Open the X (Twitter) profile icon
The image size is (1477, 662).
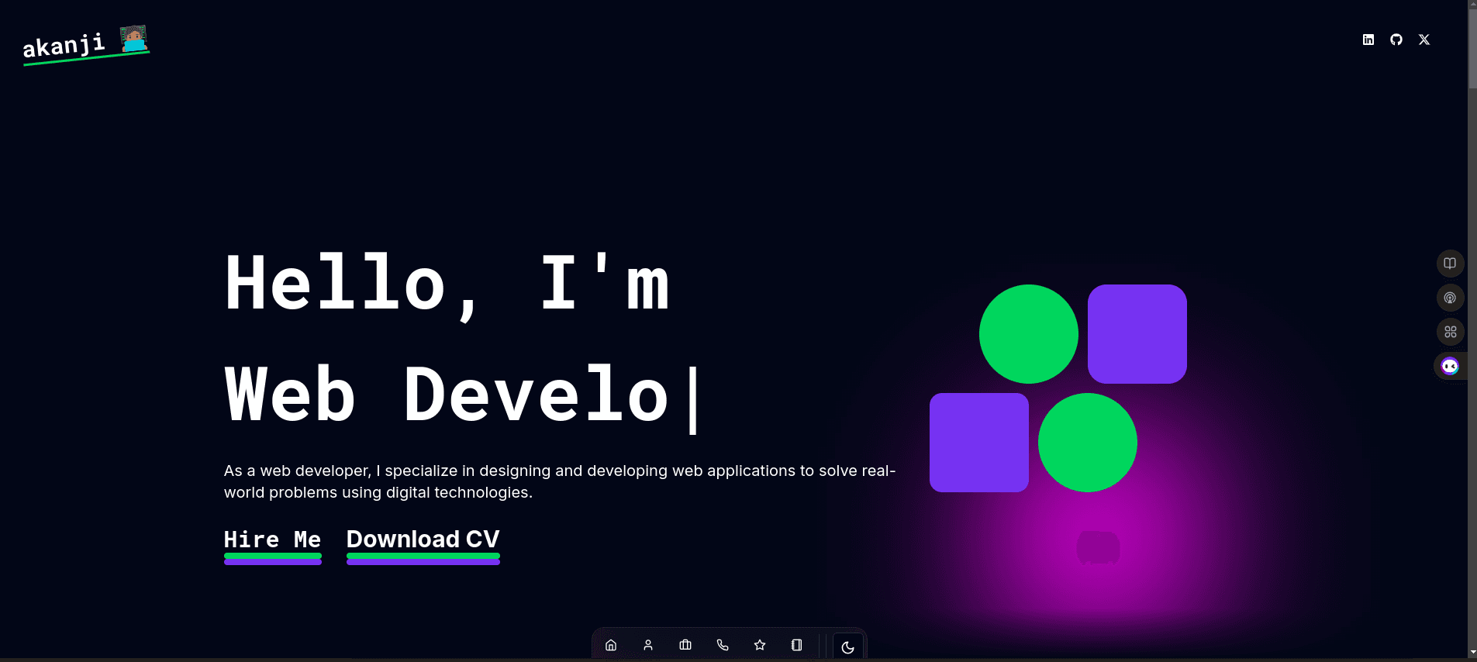coord(1424,40)
